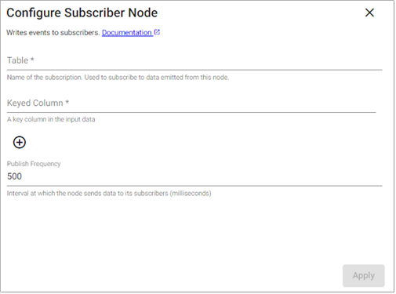This screenshot has width=396, height=294.
Task: Open the Documentation link
Action: (x=127, y=33)
